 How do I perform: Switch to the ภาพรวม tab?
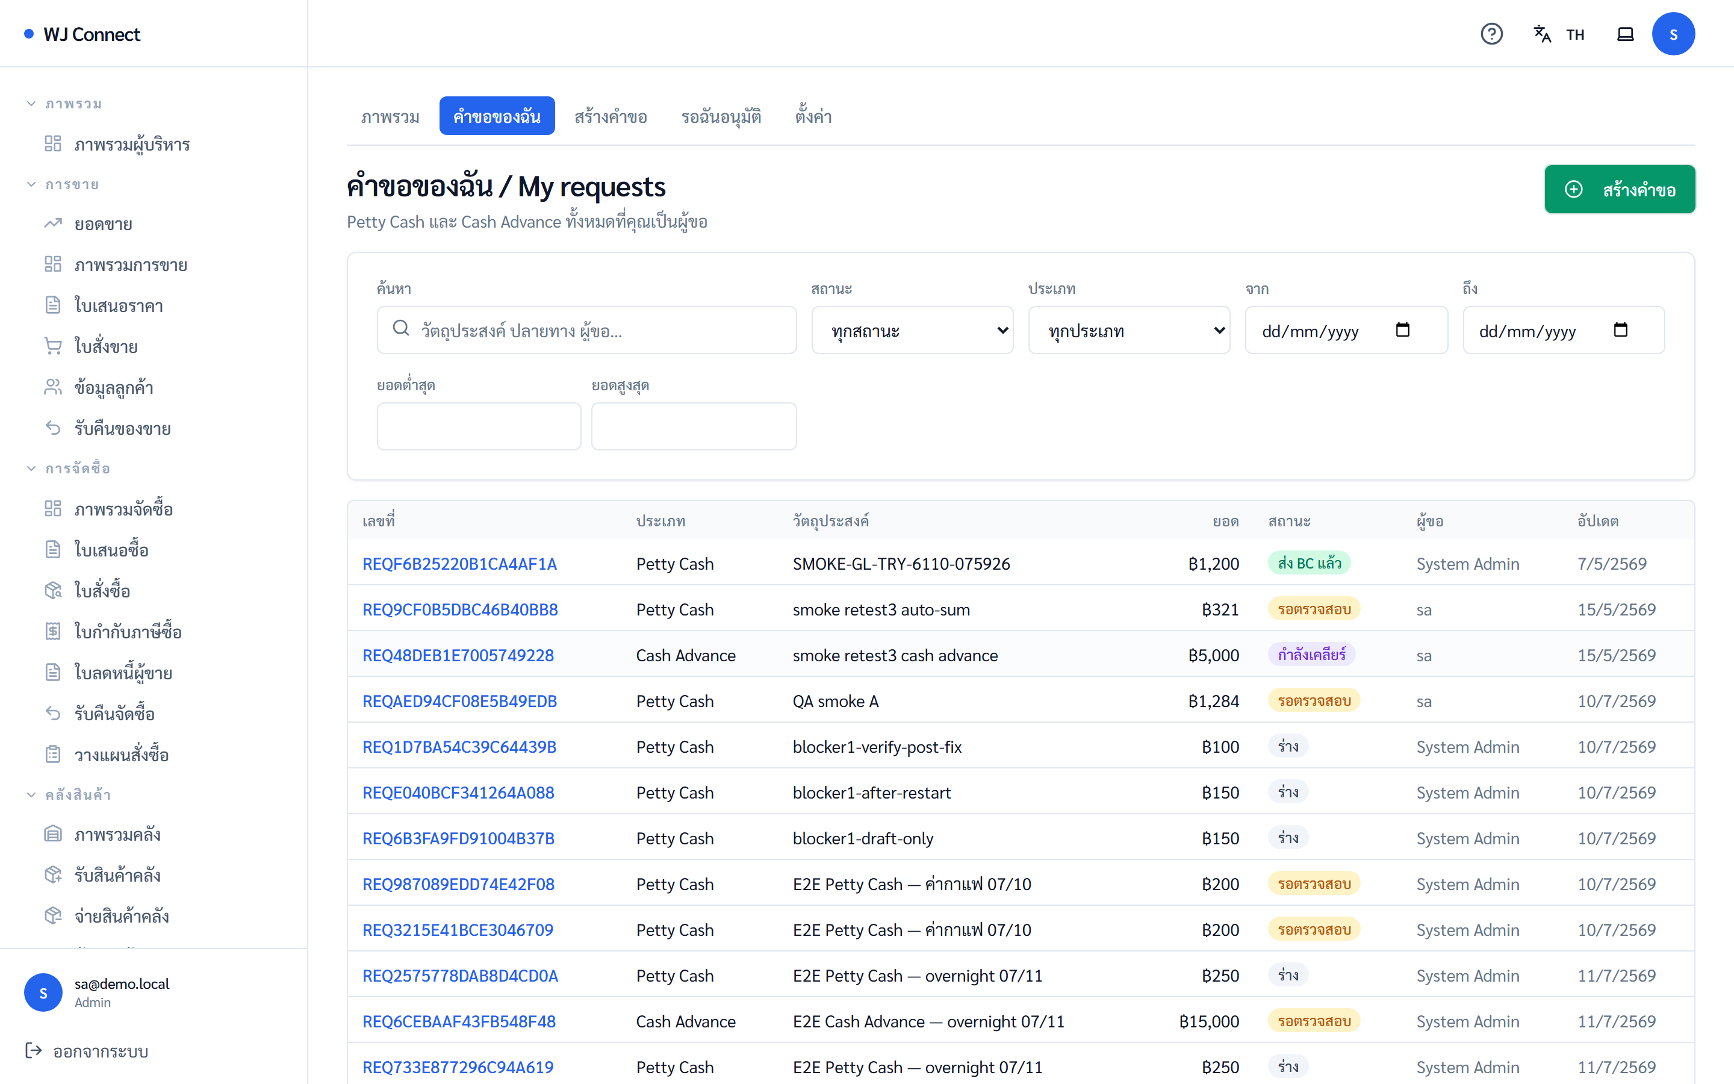tap(390, 116)
